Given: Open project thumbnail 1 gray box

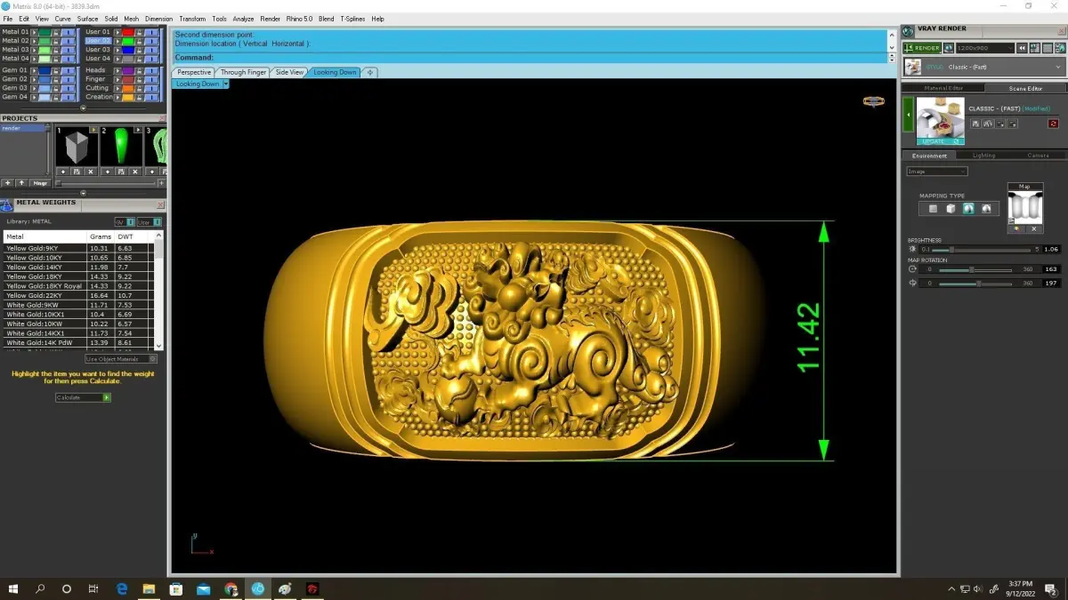Looking at the screenshot, I should coord(77,147).
